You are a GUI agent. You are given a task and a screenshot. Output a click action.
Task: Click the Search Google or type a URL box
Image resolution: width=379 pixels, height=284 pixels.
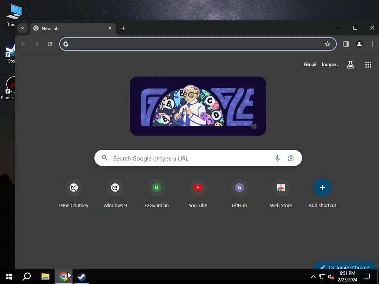click(x=198, y=158)
